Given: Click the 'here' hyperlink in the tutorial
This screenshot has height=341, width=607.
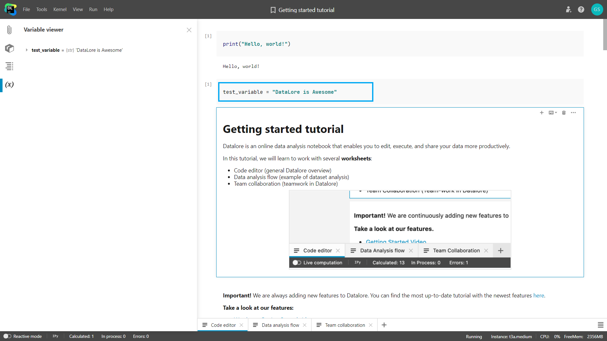Looking at the screenshot, I should pyautogui.click(x=538, y=296).
